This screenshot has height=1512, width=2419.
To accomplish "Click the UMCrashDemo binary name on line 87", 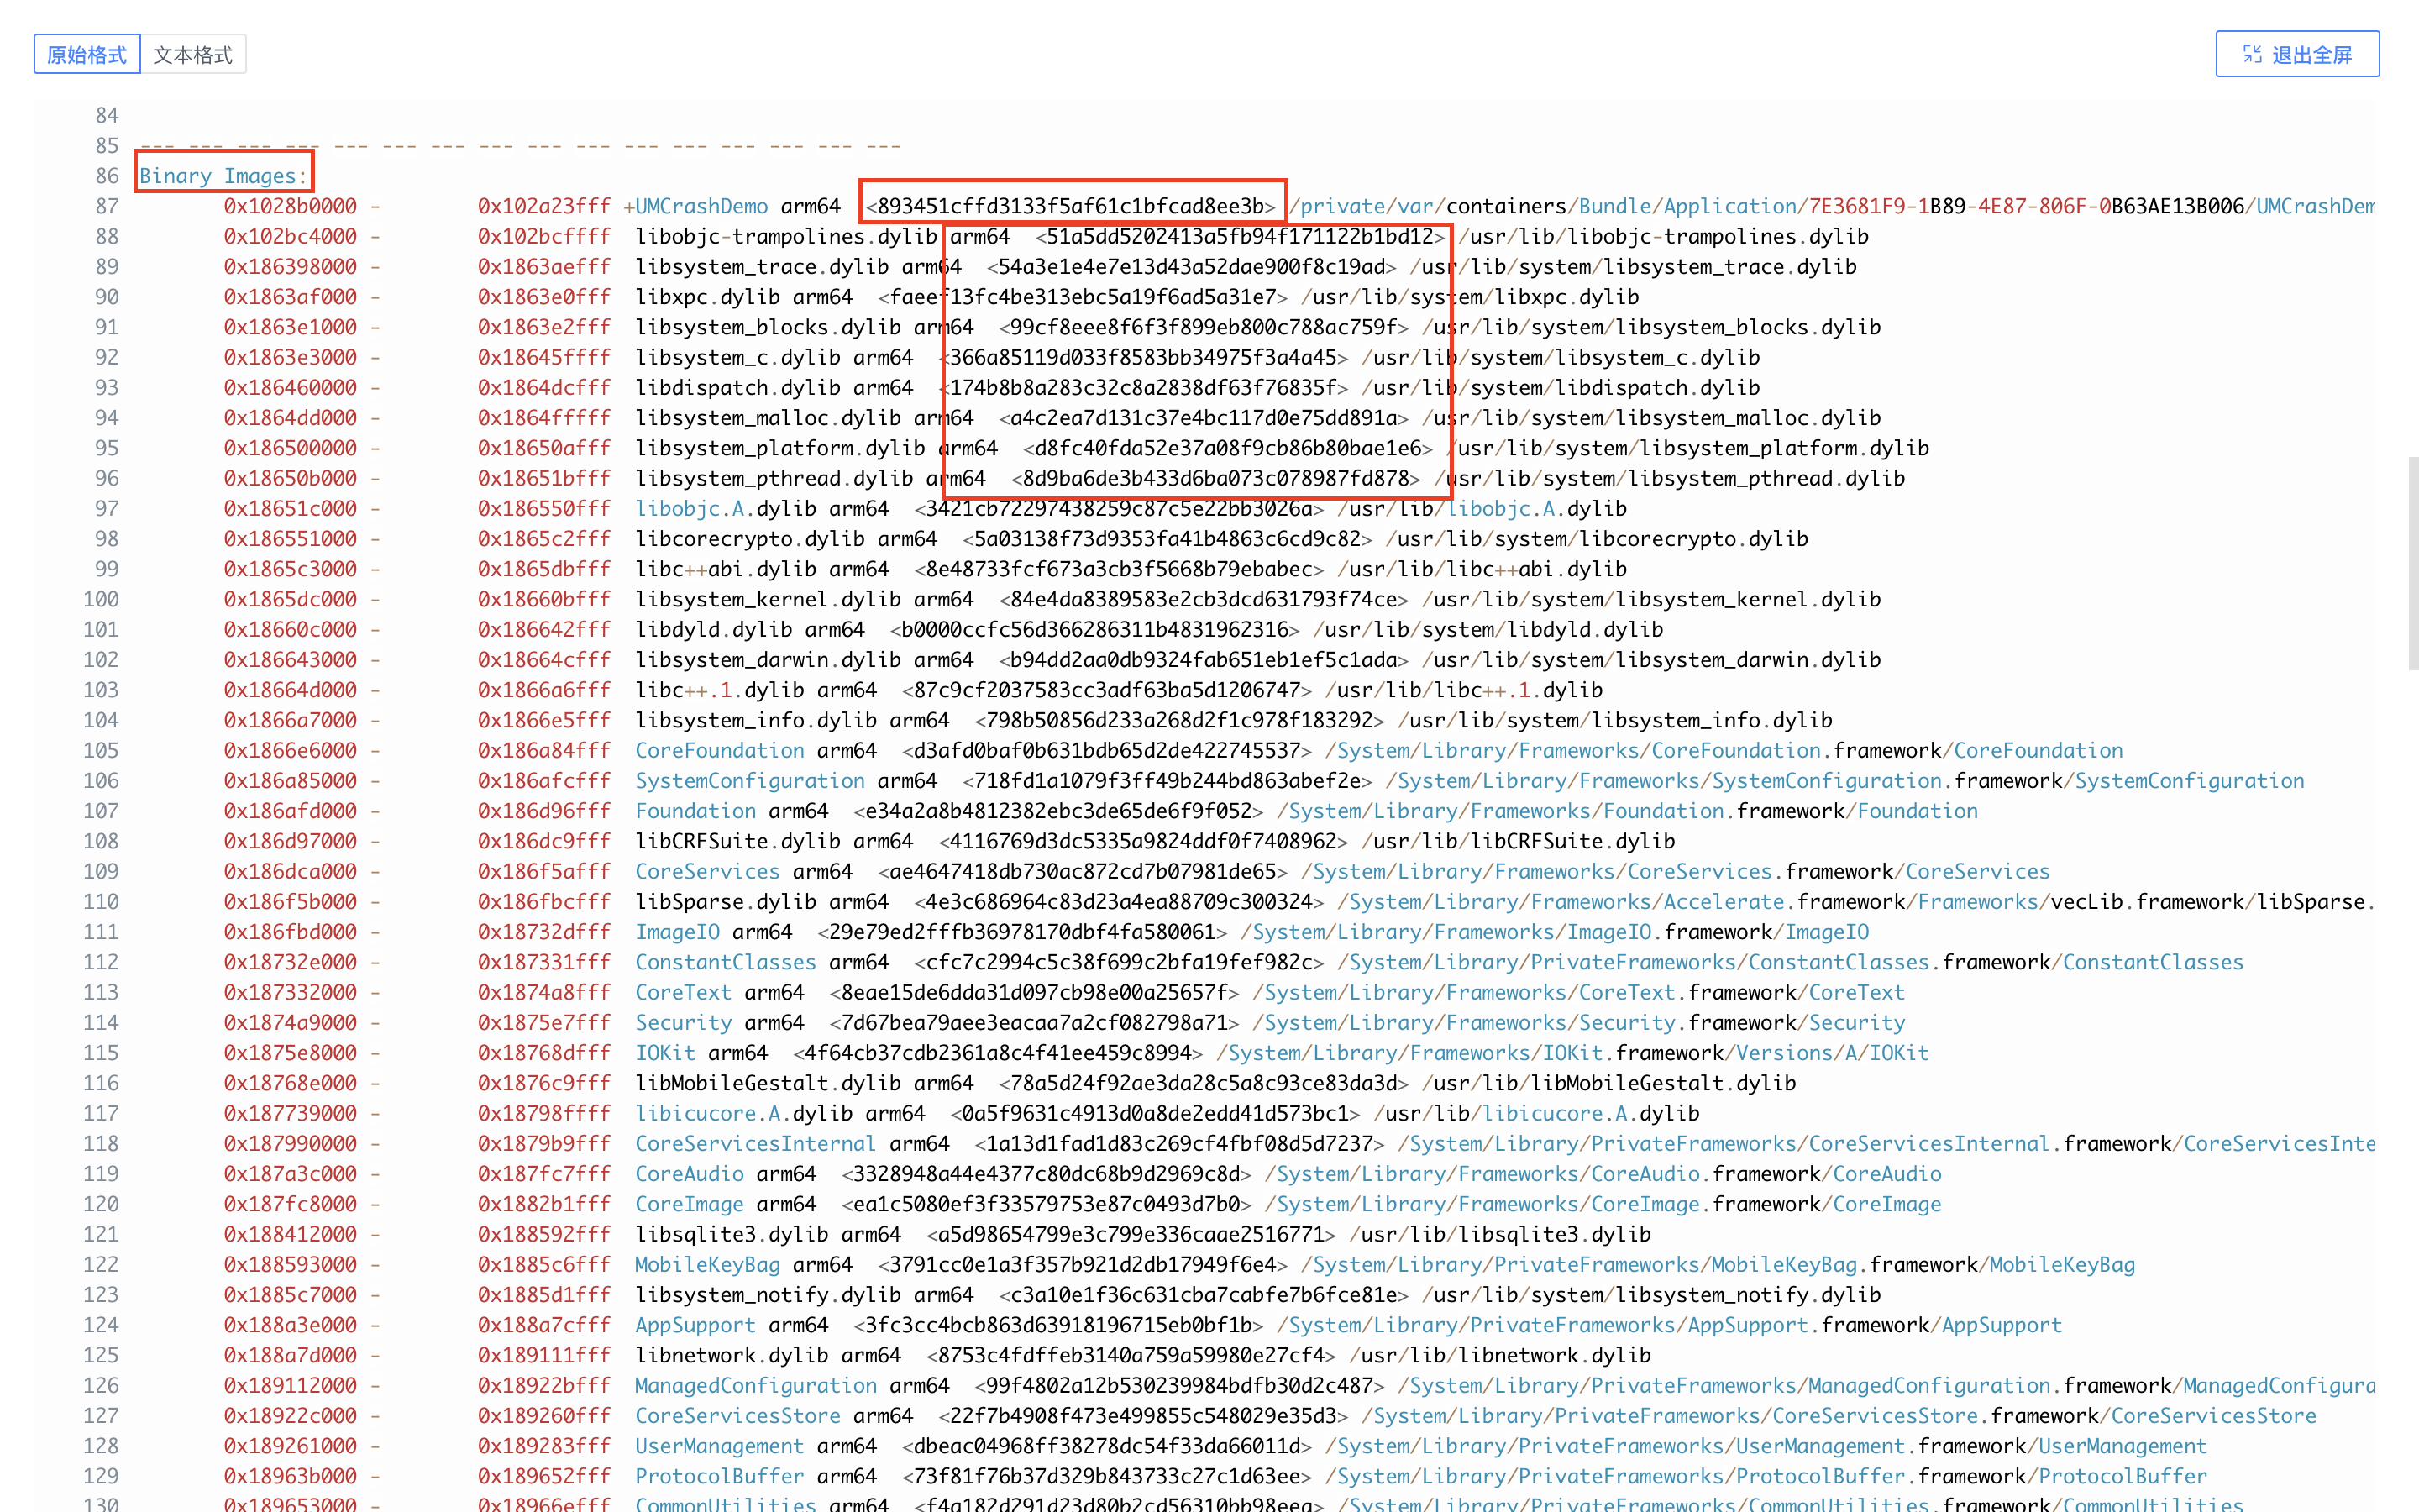I will pos(701,206).
